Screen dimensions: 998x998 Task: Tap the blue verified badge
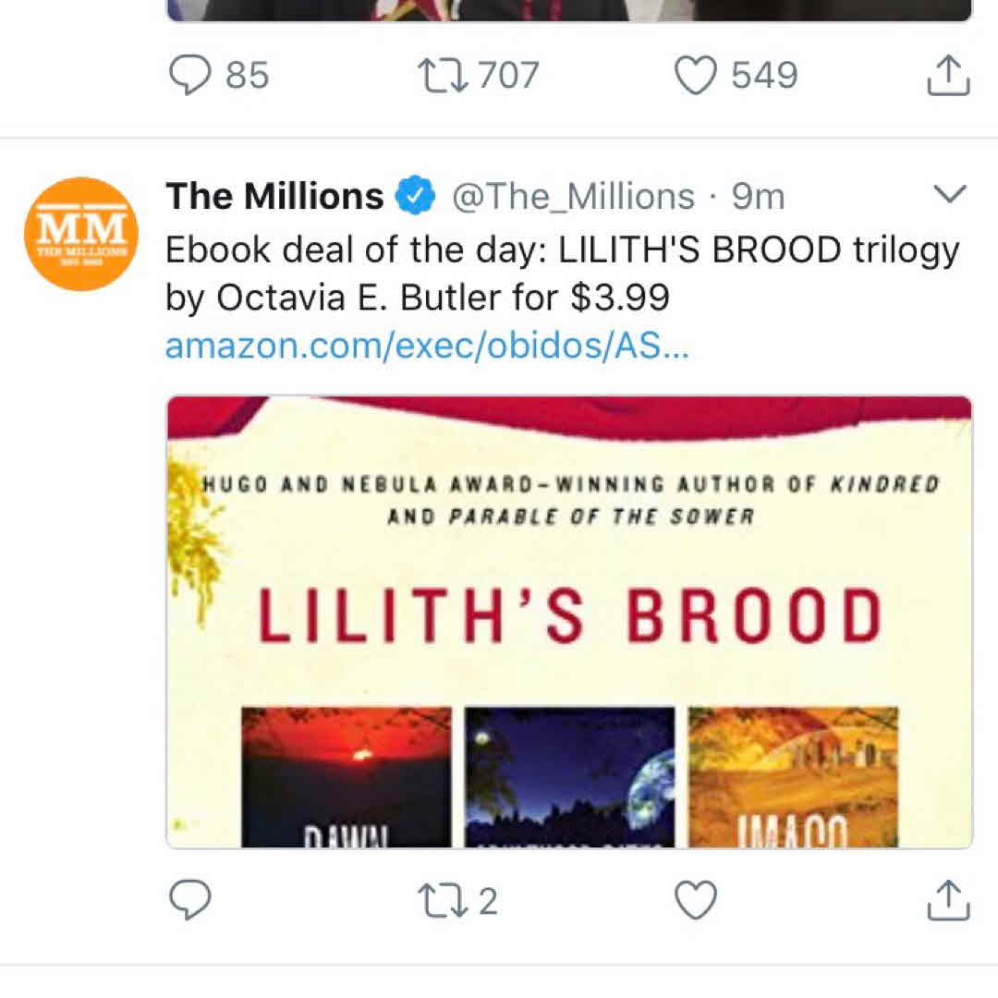pyautogui.click(x=415, y=196)
